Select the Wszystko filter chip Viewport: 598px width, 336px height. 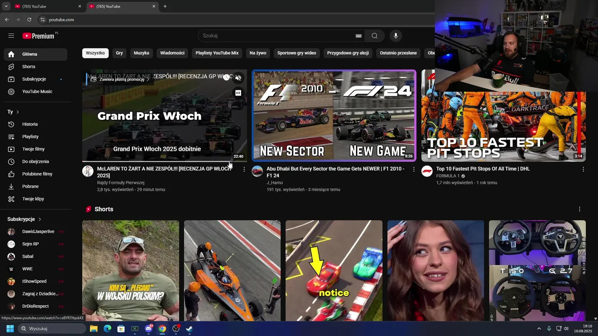[95, 53]
